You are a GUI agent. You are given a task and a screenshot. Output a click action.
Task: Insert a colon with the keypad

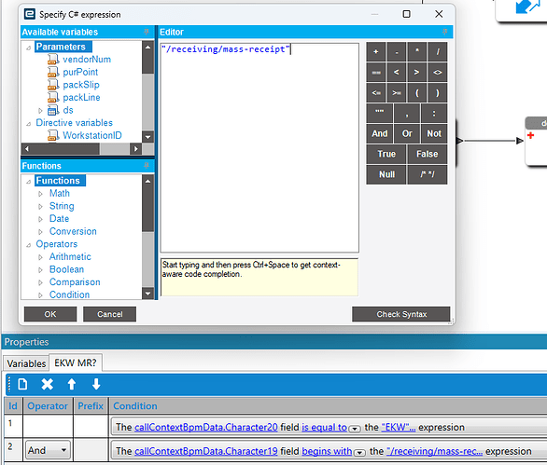pyautogui.click(x=434, y=113)
